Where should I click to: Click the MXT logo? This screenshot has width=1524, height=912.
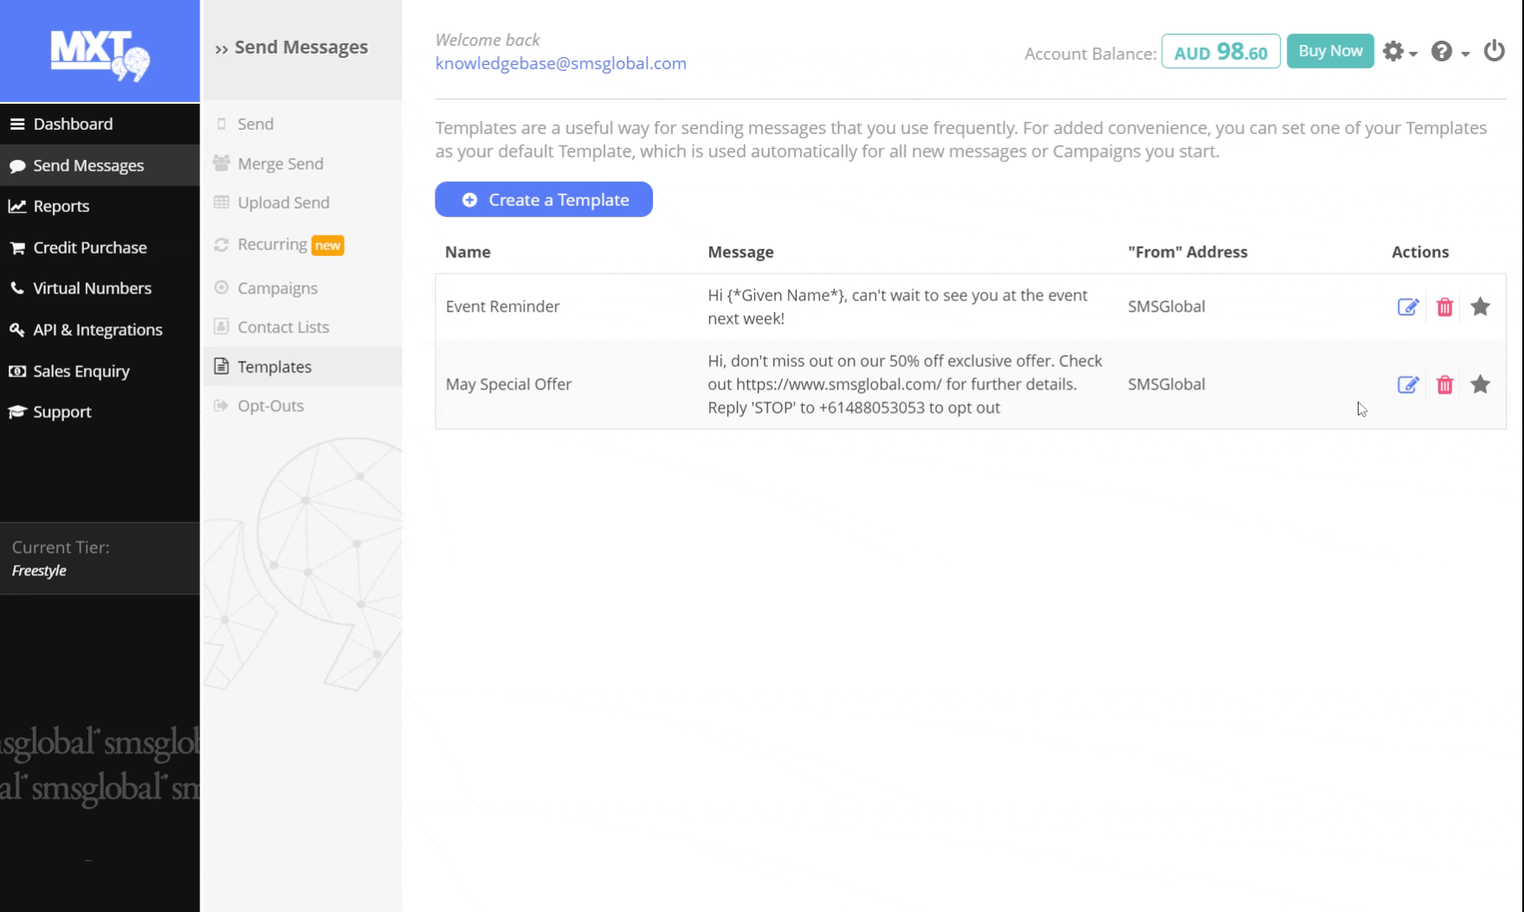(x=100, y=54)
